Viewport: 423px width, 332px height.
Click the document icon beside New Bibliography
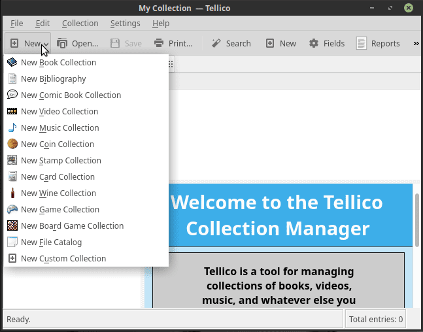pyautogui.click(x=12, y=79)
